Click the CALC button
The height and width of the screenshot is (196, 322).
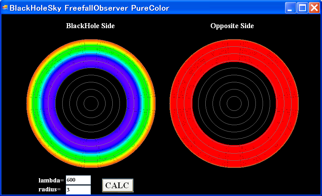117,185
